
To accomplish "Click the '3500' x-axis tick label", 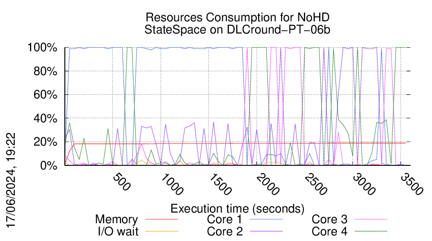I will pyautogui.click(x=412, y=184).
